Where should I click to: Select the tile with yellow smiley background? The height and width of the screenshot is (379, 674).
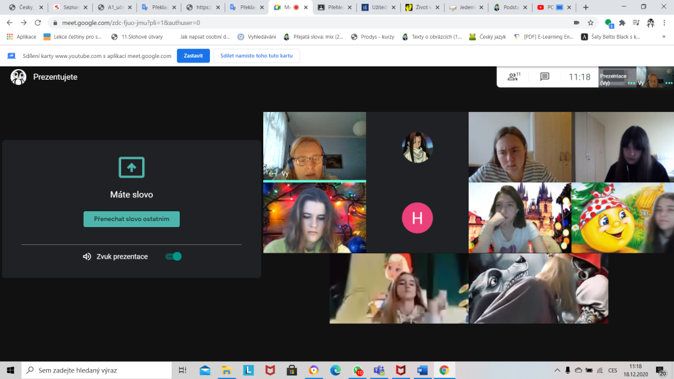[623, 218]
